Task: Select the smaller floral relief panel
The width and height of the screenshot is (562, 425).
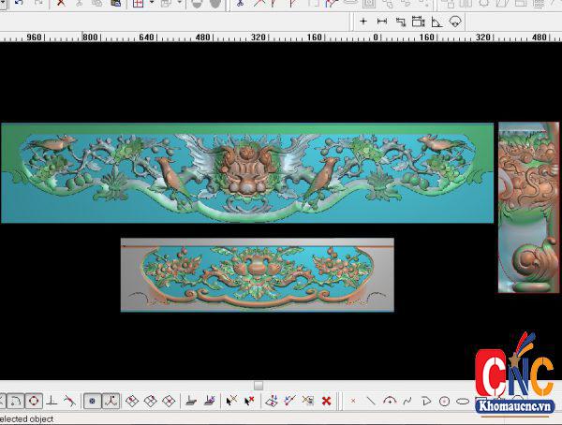Action: point(257,274)
